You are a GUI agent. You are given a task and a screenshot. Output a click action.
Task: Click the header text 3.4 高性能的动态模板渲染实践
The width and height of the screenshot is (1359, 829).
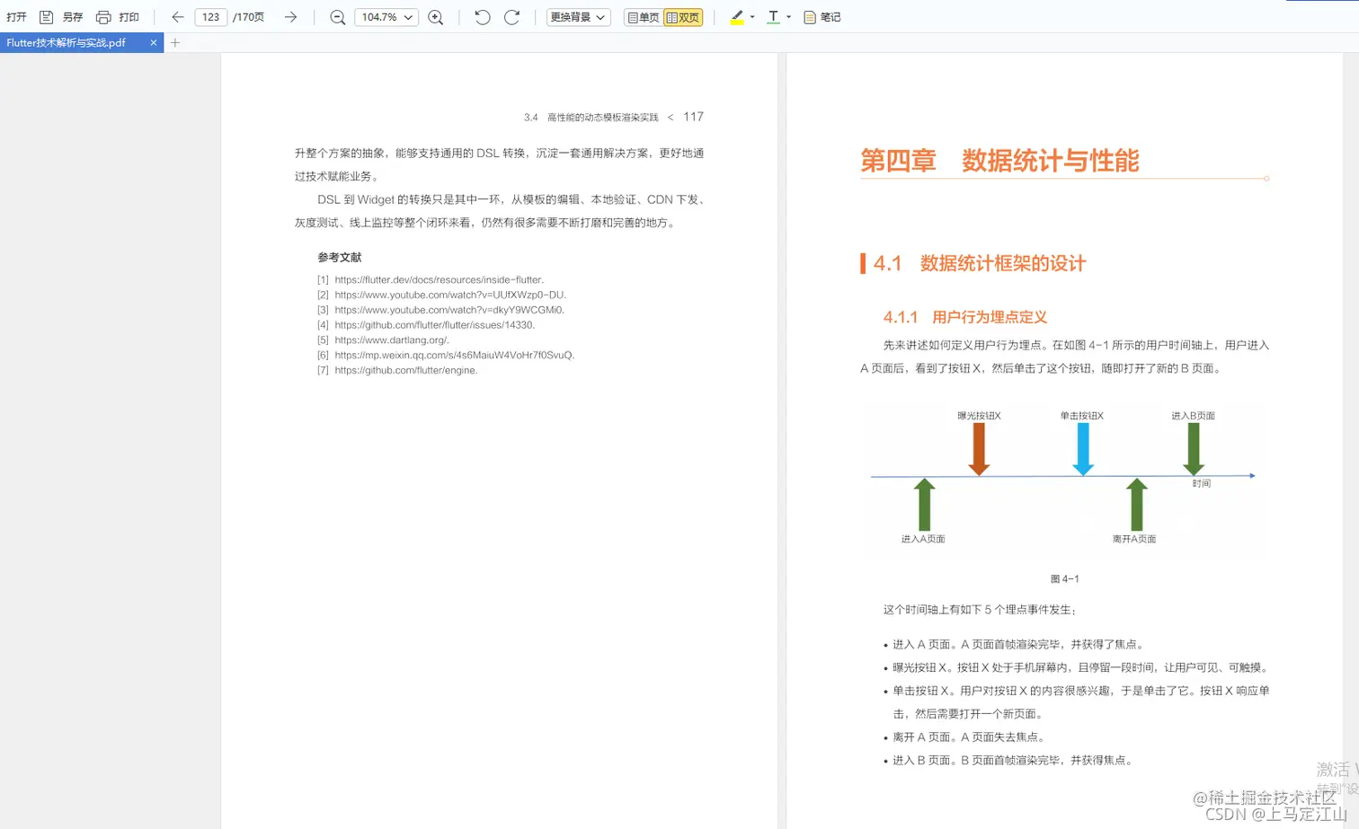pyautogui.click(x=591, y=118)
